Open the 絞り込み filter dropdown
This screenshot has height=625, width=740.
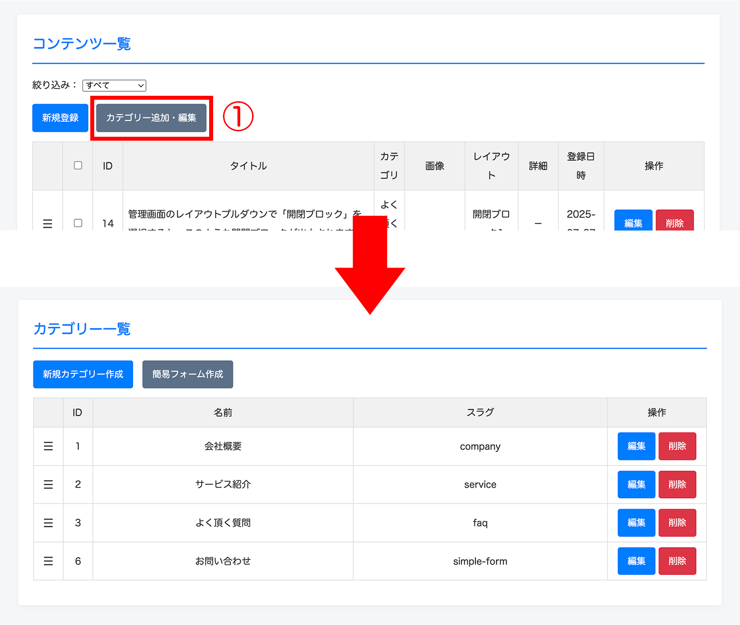pyautogui.click(x=114, y=85)
